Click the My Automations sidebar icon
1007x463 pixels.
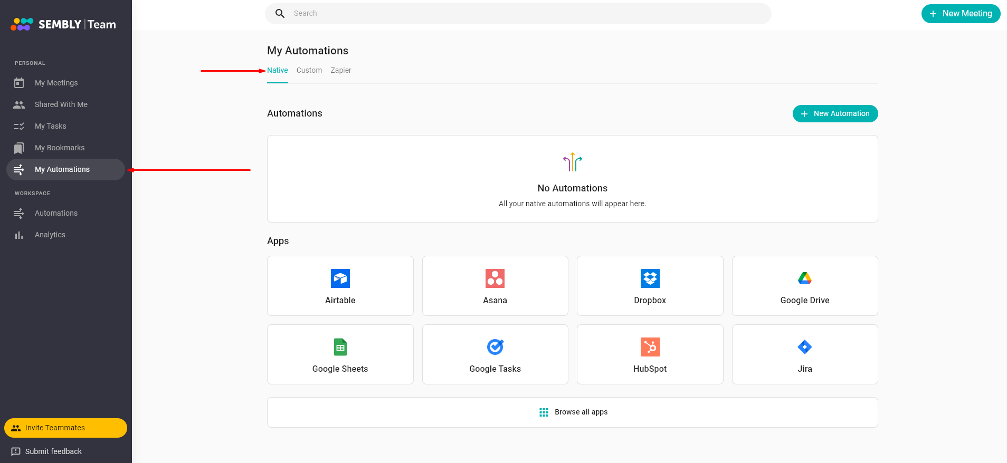click(x=19, y=169)
